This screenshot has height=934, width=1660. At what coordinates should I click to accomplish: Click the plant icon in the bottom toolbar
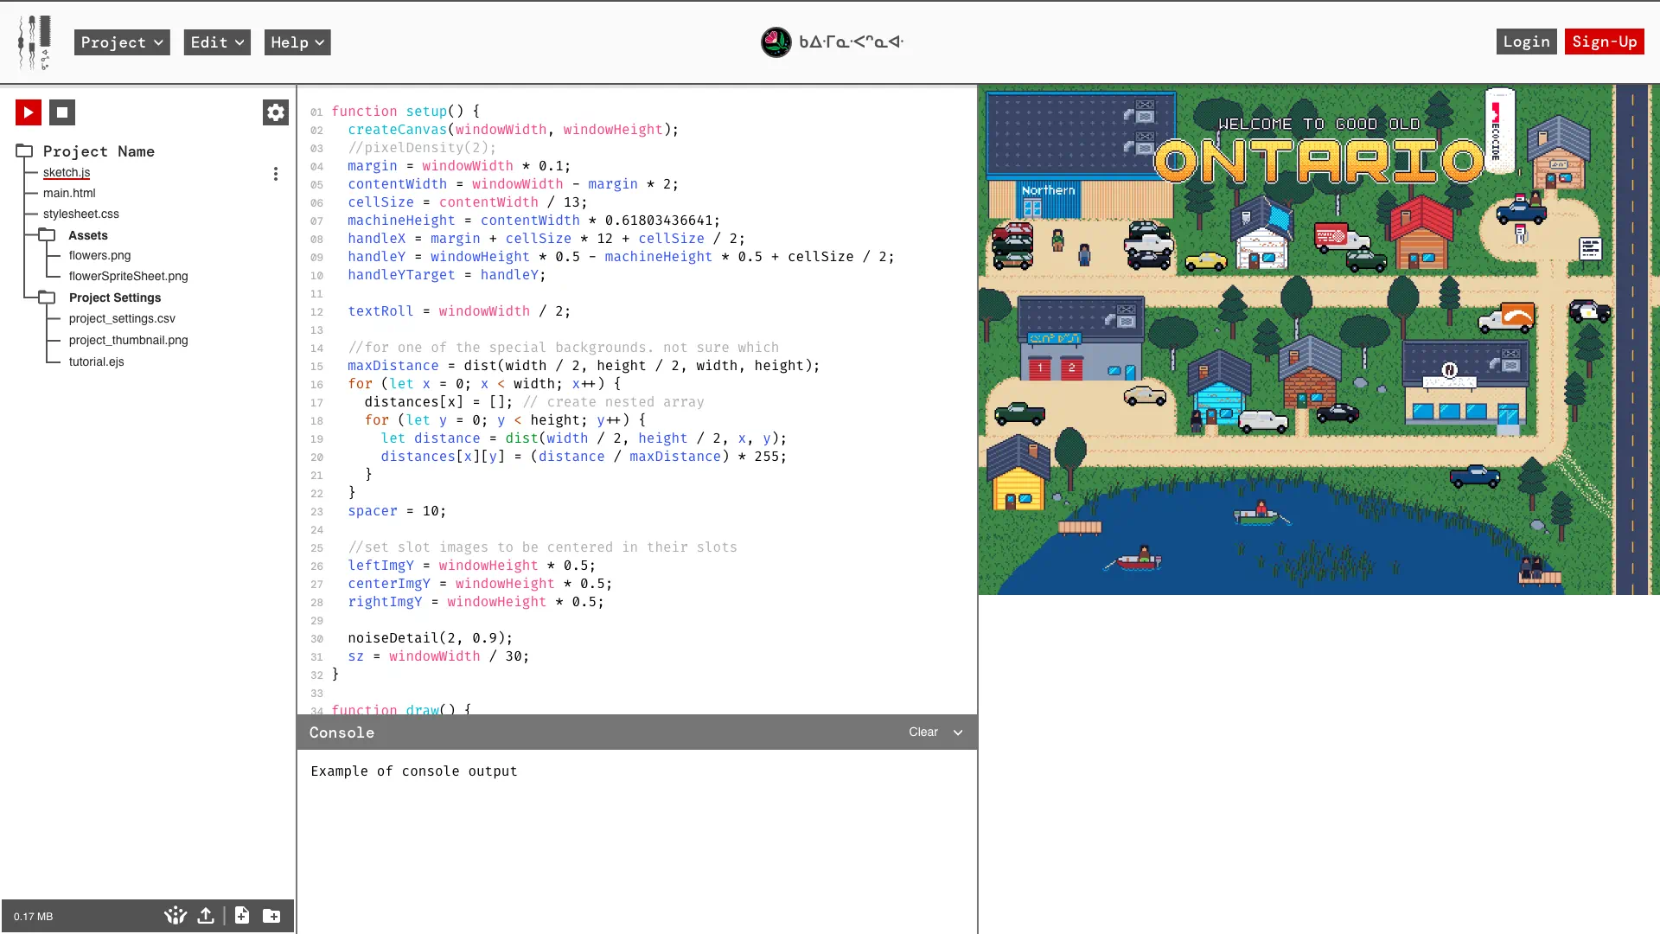tap(176, 915)
